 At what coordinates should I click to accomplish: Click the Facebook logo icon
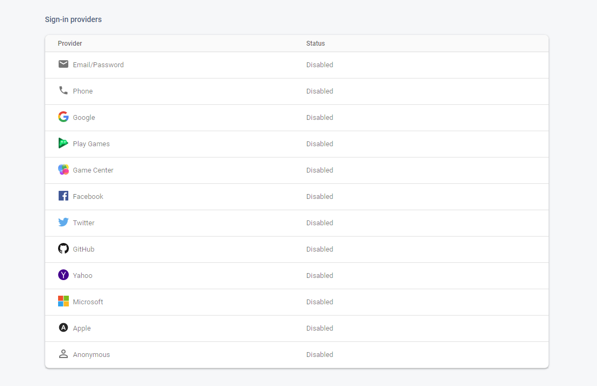coord(63,196)
